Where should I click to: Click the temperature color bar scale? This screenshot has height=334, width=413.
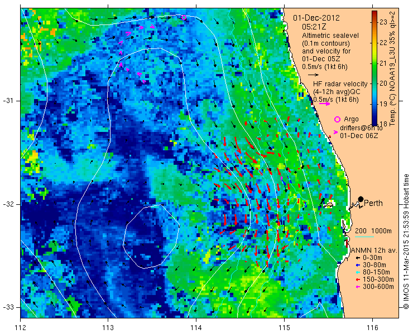click(x=374, y=68)
